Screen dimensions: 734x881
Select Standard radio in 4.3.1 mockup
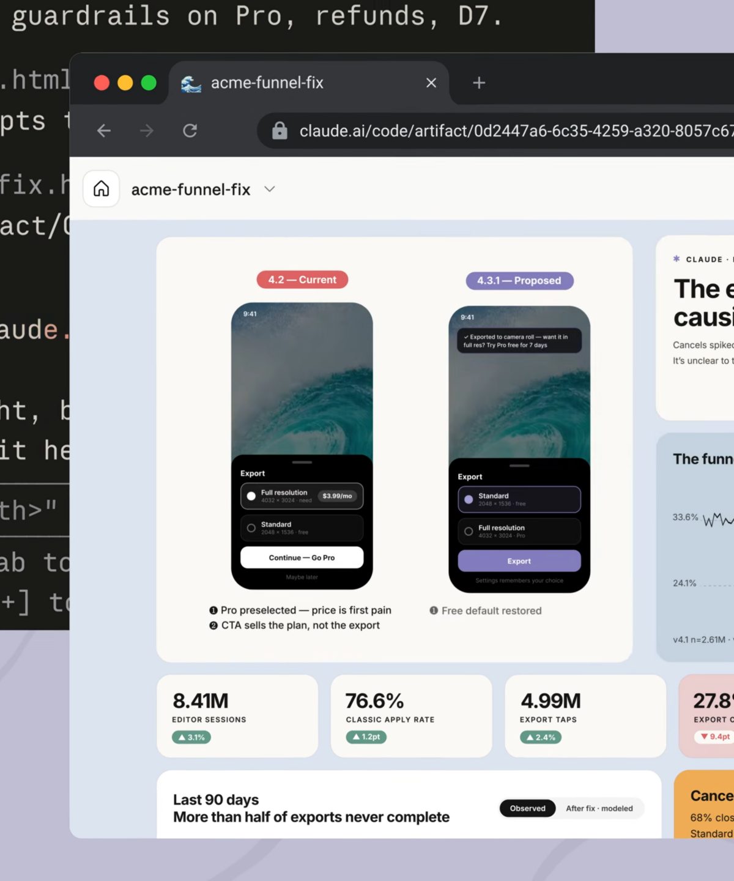coord(469,499)
